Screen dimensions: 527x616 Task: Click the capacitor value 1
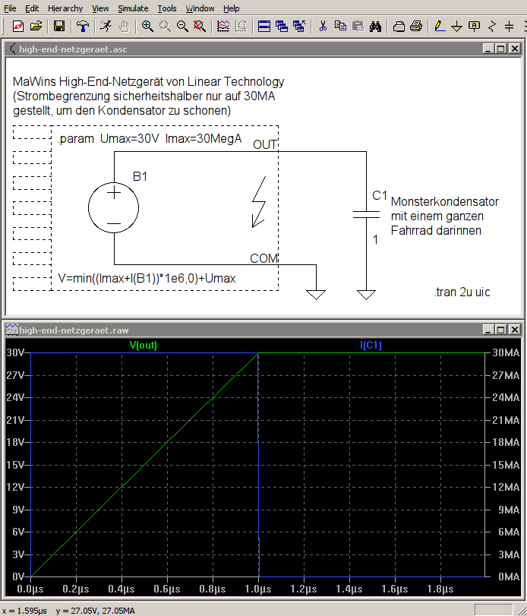(375, 240)
